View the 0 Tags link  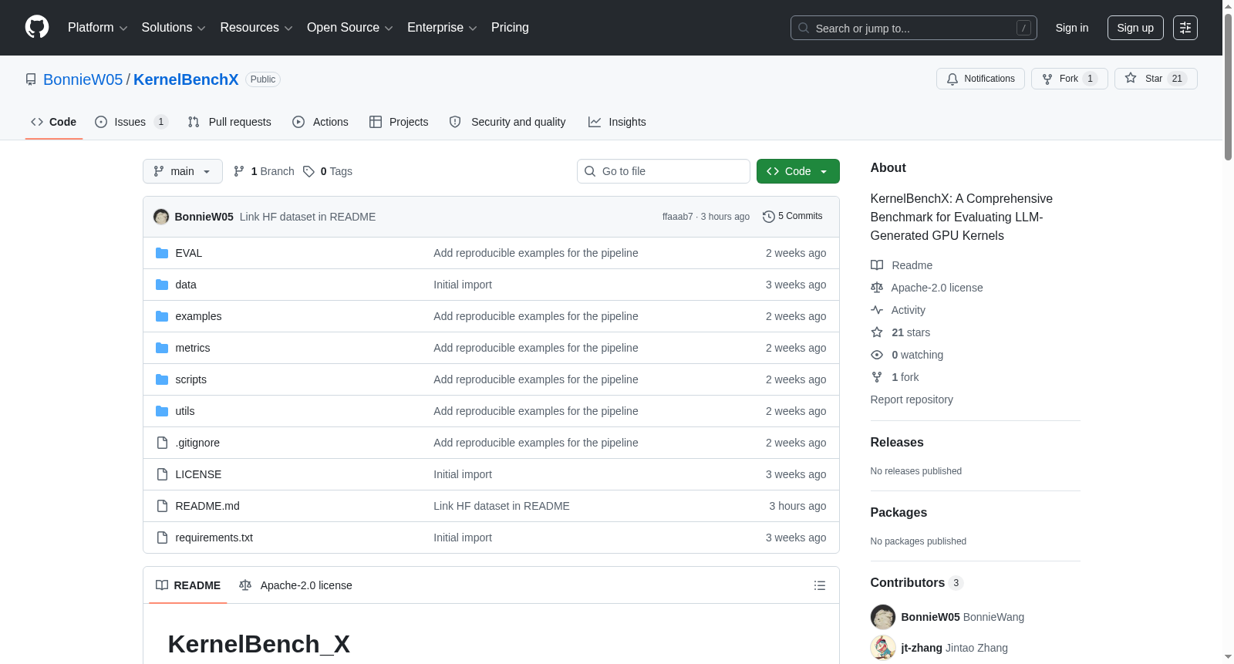pos(328,171)
